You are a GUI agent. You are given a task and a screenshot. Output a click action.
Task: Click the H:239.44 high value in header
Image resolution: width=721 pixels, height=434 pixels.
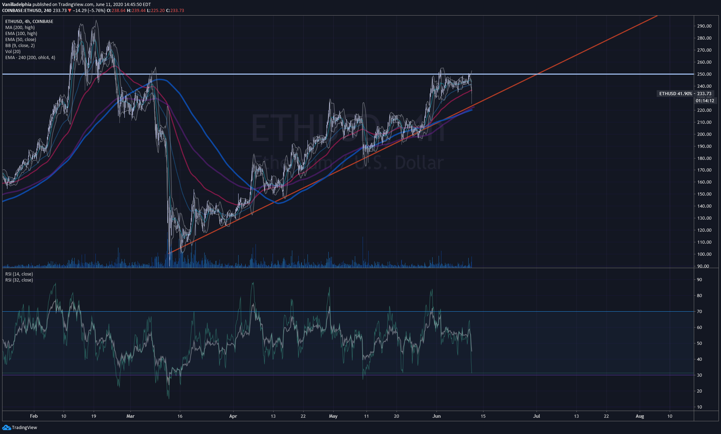[136, 11]
